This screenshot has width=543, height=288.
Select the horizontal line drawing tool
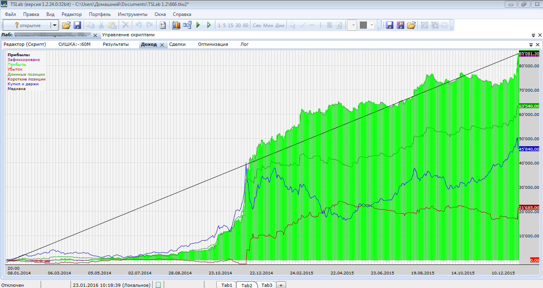(x=312, y=25)
